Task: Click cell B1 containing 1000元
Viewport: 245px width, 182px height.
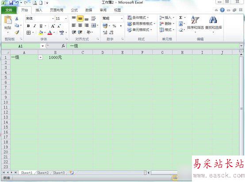Action: click(55, 57)
